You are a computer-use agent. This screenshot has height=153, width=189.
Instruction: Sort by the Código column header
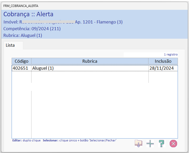(x=21, y=61)
